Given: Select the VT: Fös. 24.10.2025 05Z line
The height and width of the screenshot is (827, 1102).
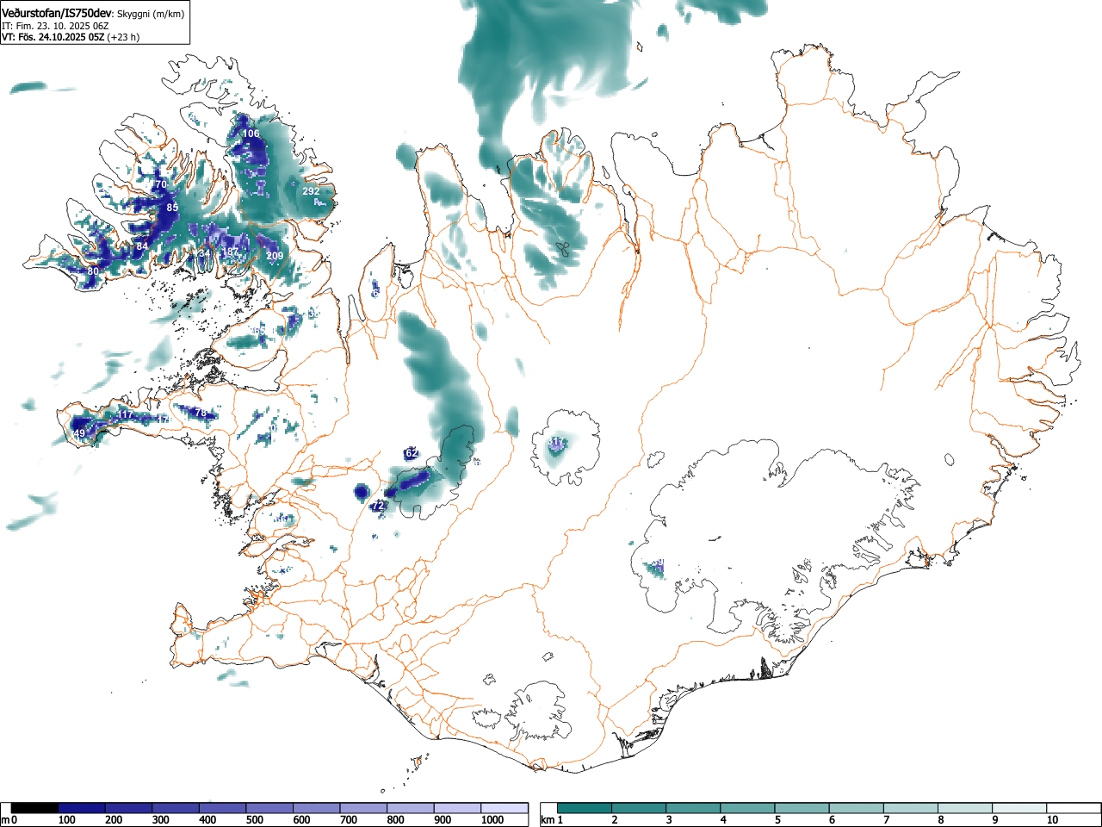Looking at the screenshot, I should click(70, 37).
